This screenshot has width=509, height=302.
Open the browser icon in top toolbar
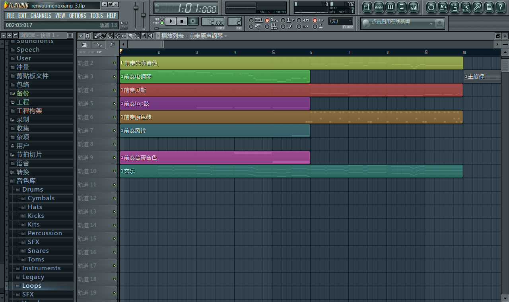click(x=402, y=7)
